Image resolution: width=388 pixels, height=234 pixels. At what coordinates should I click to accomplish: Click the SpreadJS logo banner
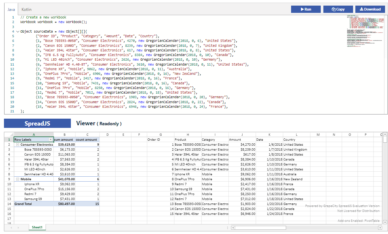[x=37, y=123]
